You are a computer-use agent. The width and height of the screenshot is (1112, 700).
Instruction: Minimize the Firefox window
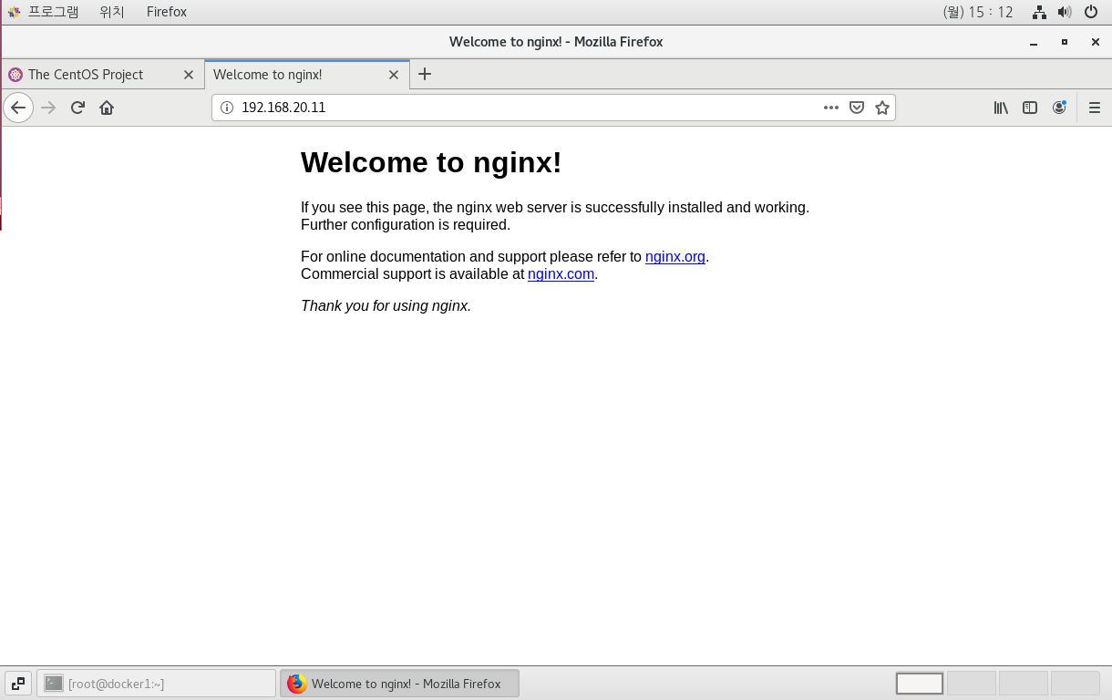coord(1034,42)
